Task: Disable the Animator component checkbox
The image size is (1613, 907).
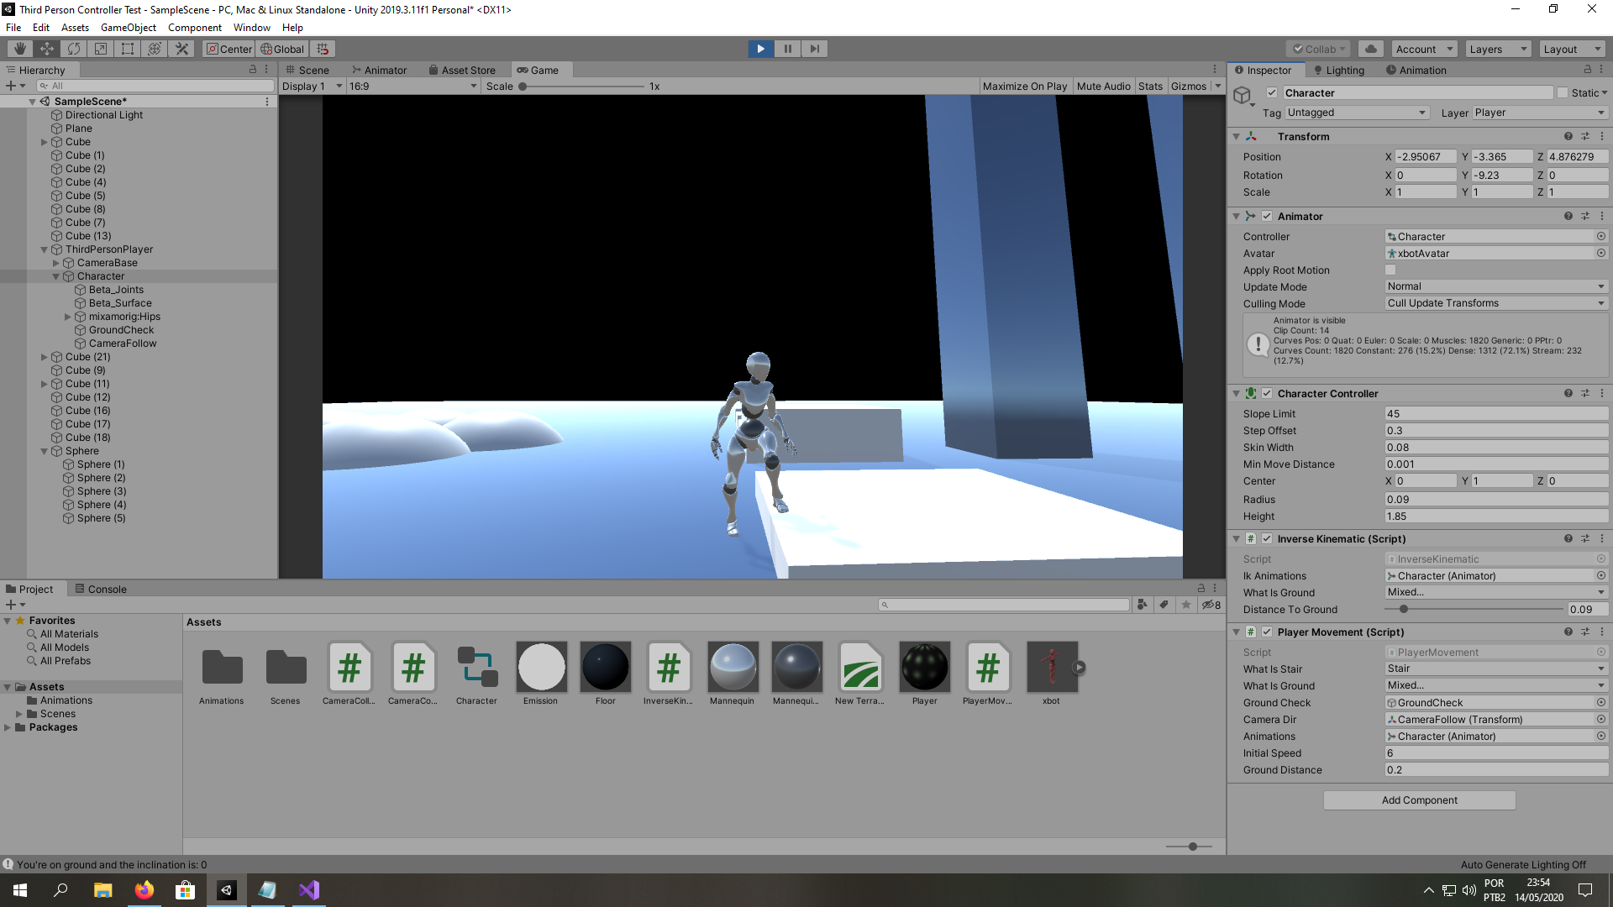Action: coord(1267,216)
